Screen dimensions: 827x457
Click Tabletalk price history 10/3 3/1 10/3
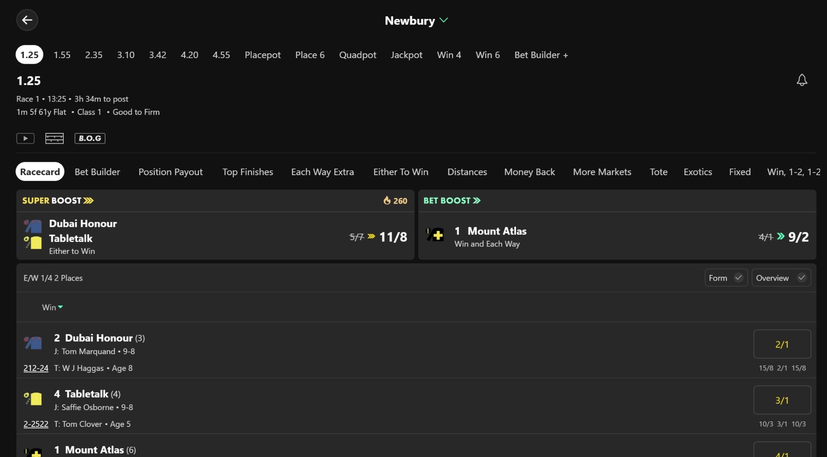click(x=782, y=424)
